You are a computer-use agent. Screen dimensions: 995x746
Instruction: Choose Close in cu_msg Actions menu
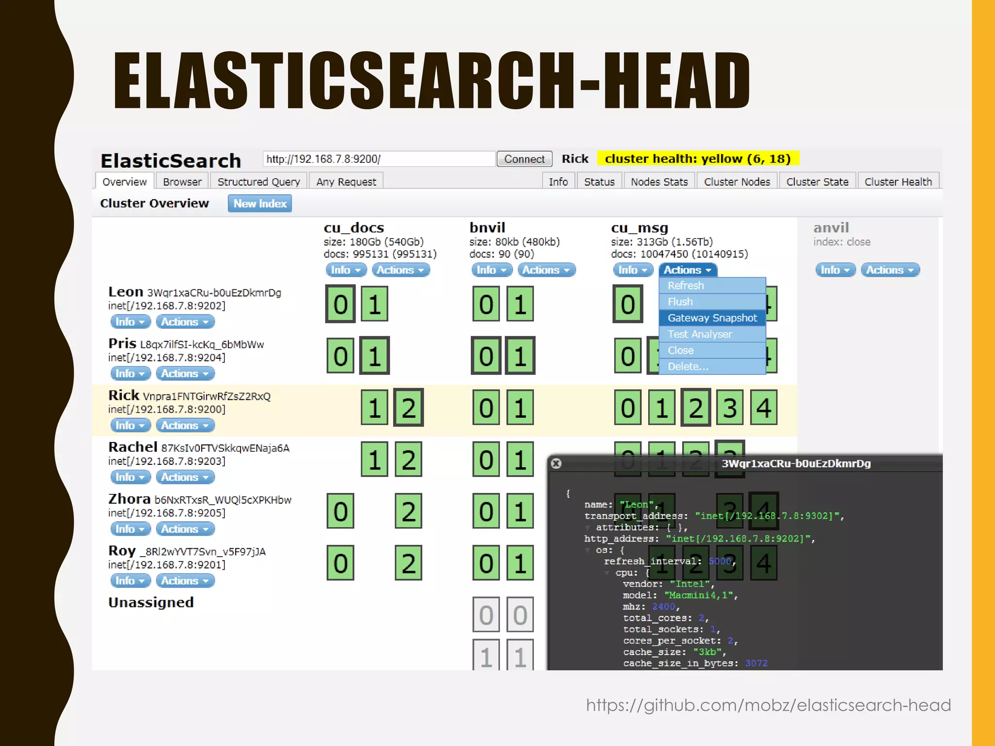(x=712, y=350)
